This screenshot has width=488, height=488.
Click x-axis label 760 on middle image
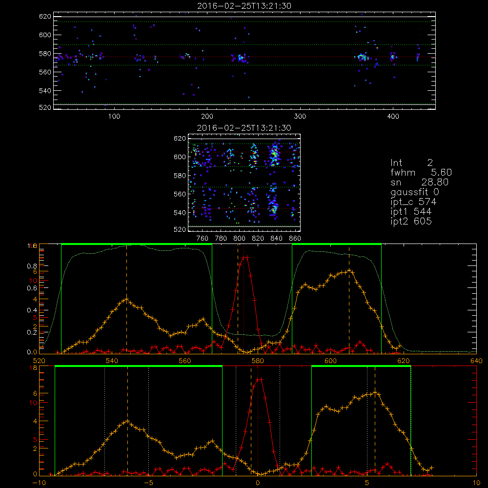coord(203,239)
